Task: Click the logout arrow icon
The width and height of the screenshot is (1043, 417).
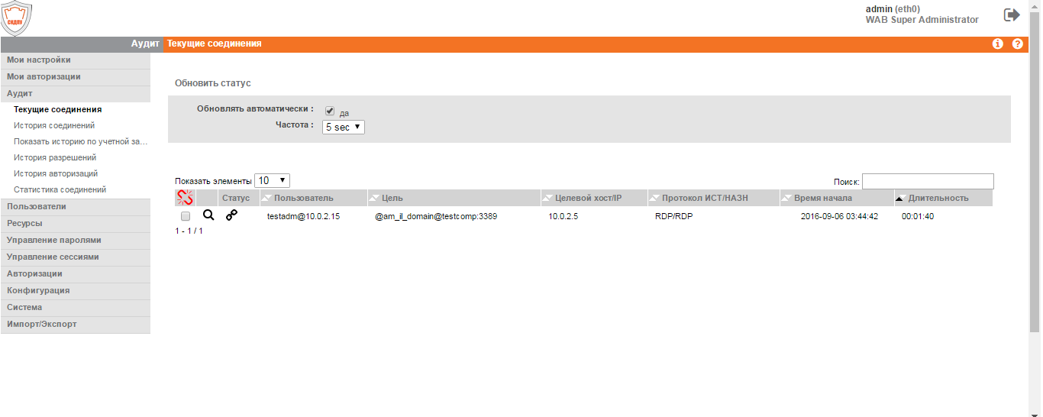Action: tap(1012, 15)
